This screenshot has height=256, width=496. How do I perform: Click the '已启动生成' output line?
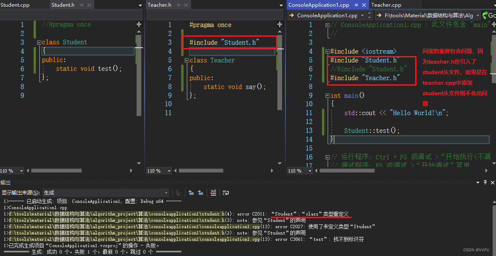pyautogui.click(x=93, y=202)
